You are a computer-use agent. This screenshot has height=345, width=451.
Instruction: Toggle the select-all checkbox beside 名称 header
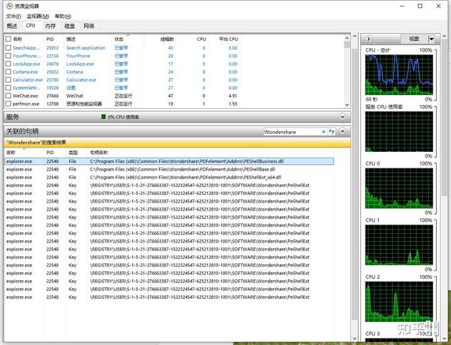[x=8, y=39]
